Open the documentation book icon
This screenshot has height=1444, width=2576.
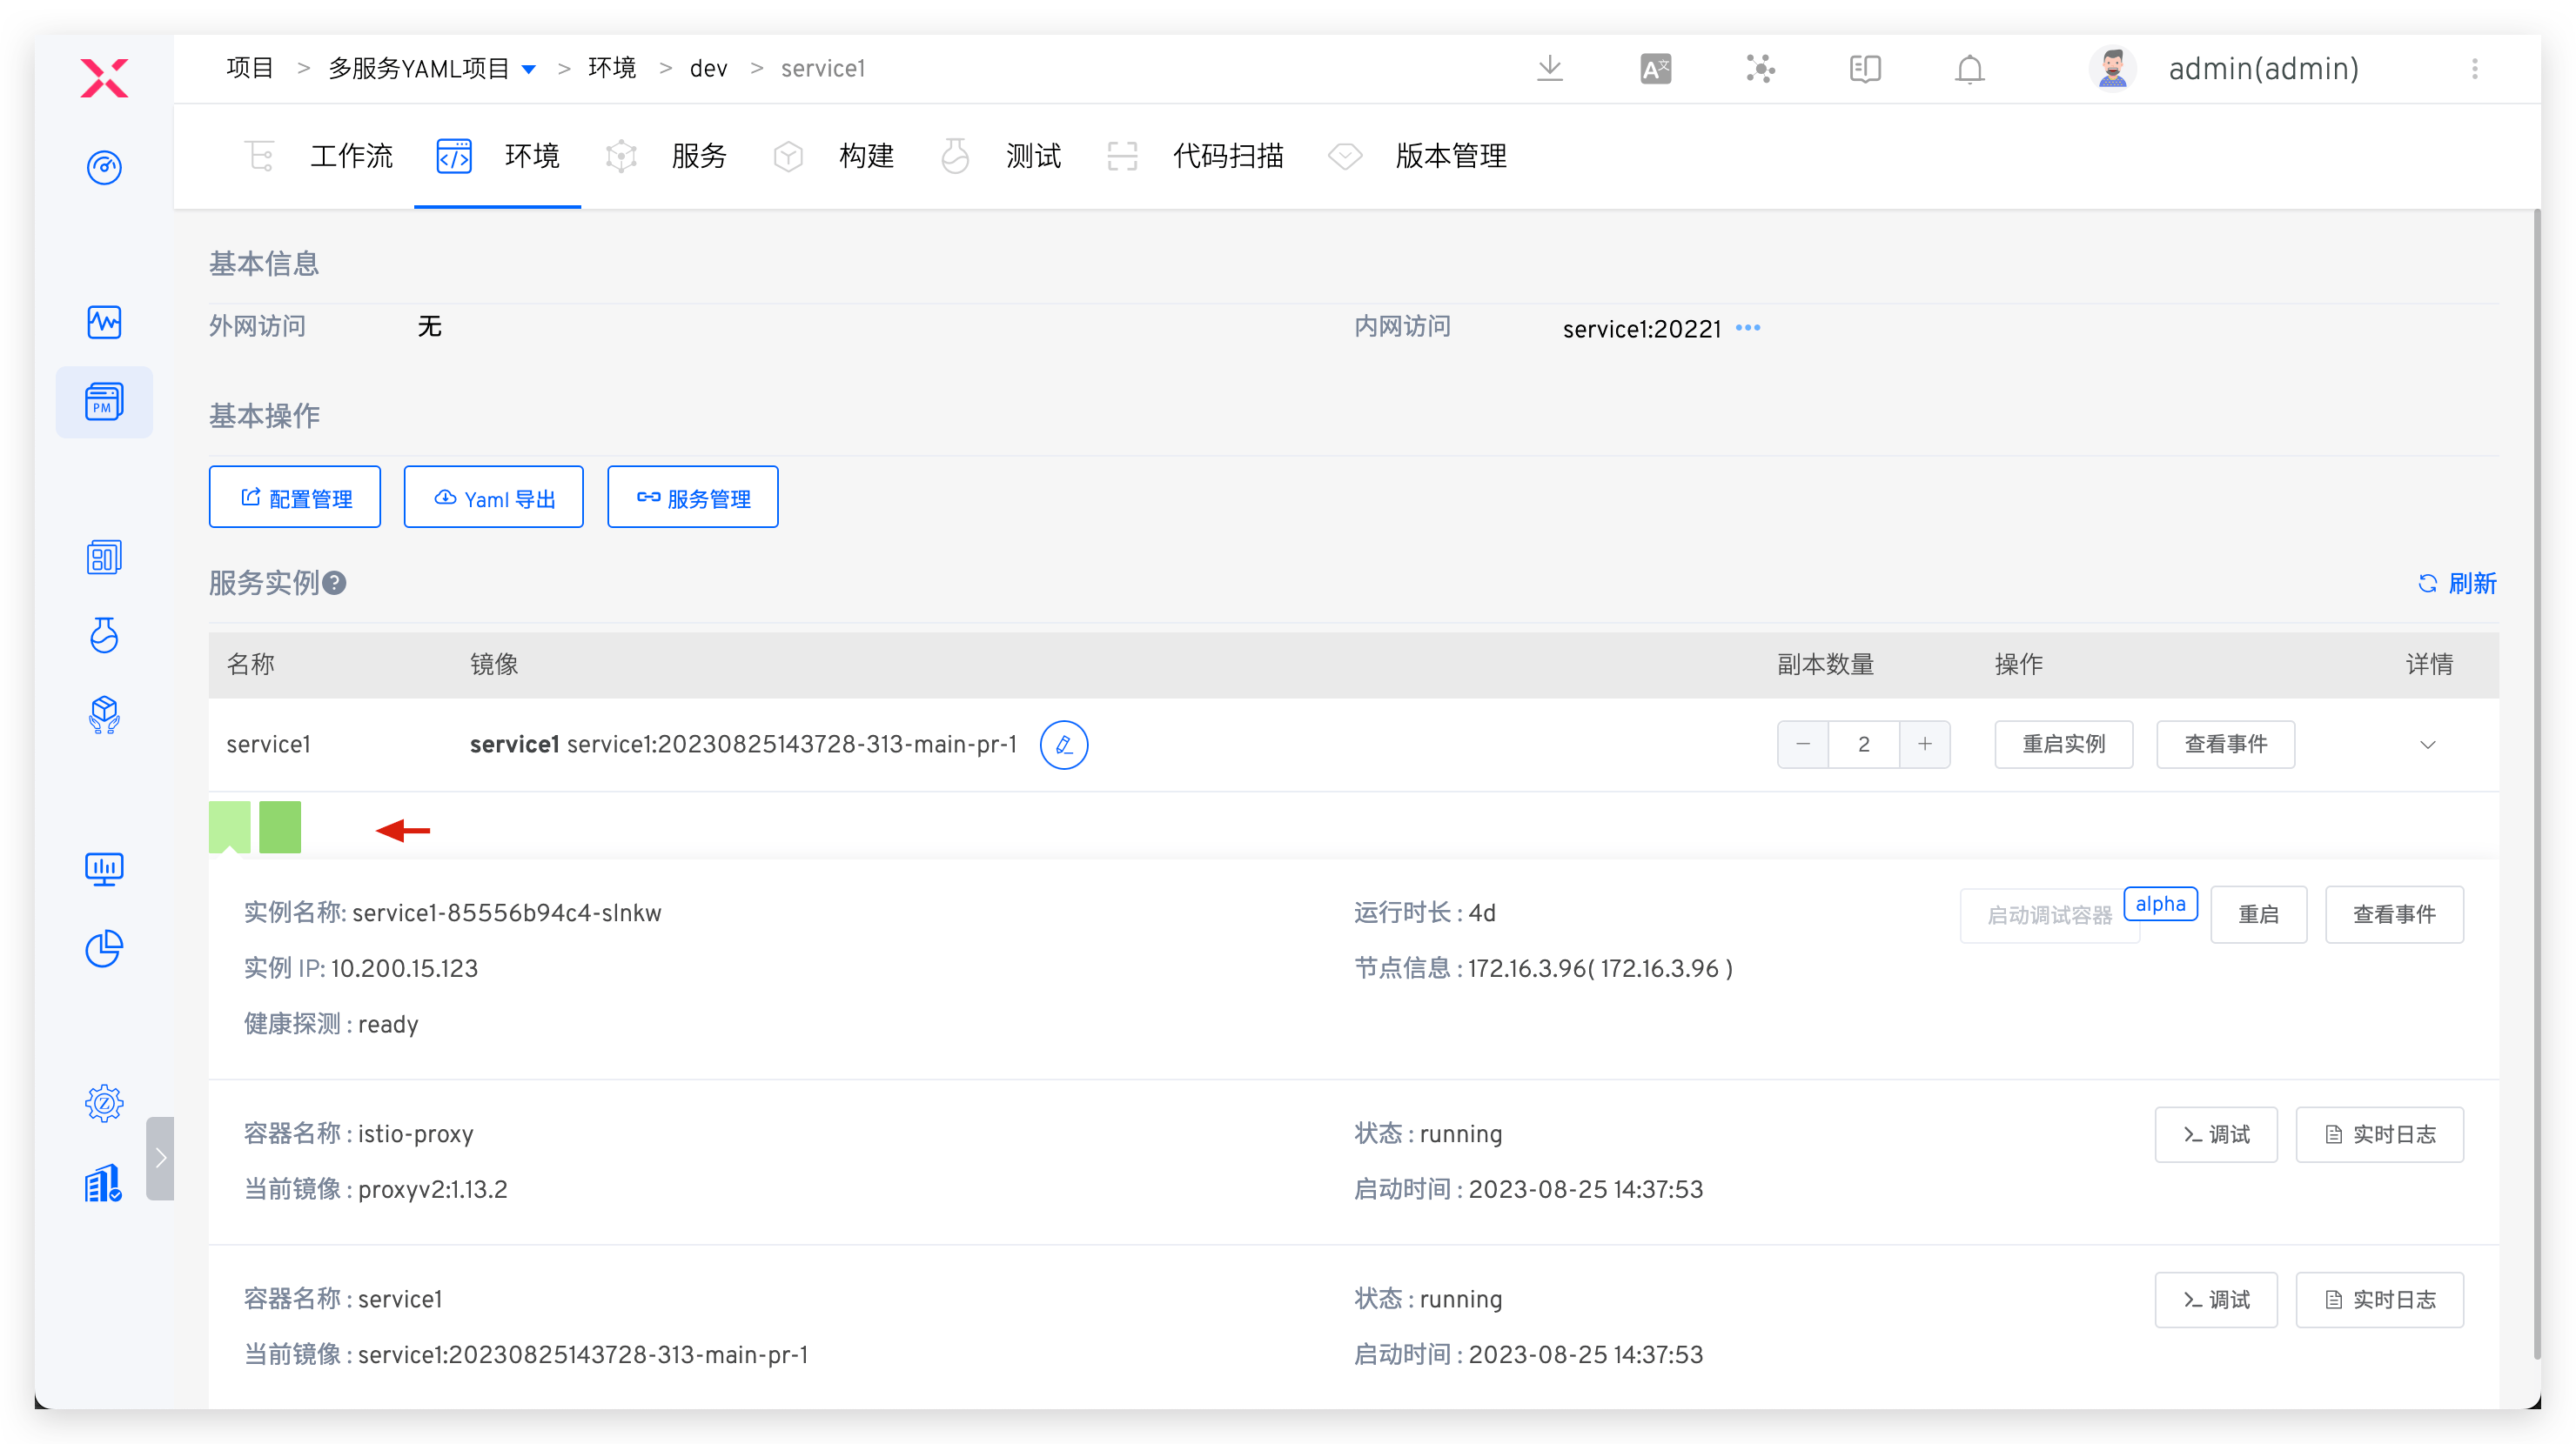[x=1865, y=69]
